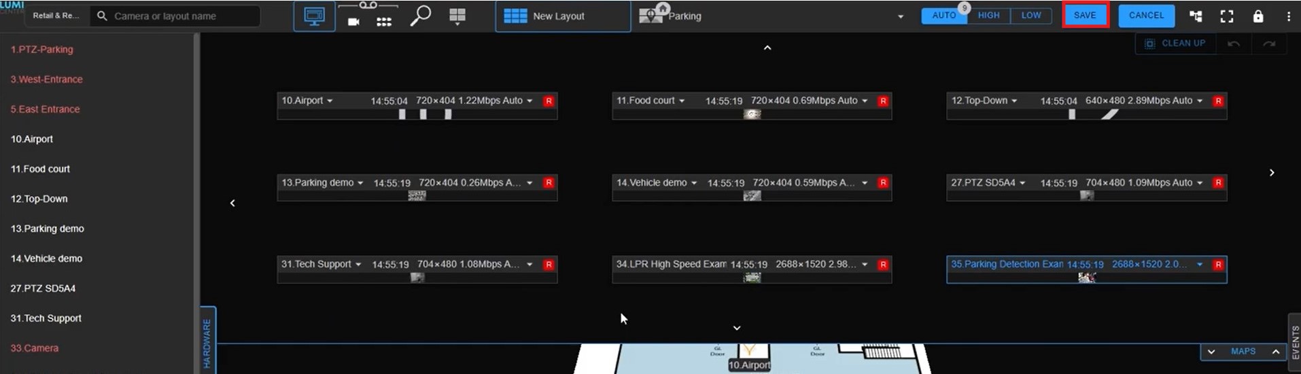This screenshot has height=374, width=1301.
Task: Click the hierarchy tree icon
Action: [x=1196, y=16]
